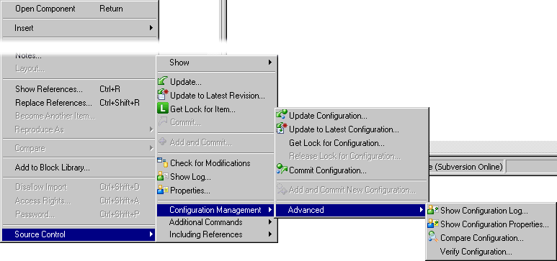
Task: Expand the Insert submenu arrow
Action: click(x=151, y=27)
